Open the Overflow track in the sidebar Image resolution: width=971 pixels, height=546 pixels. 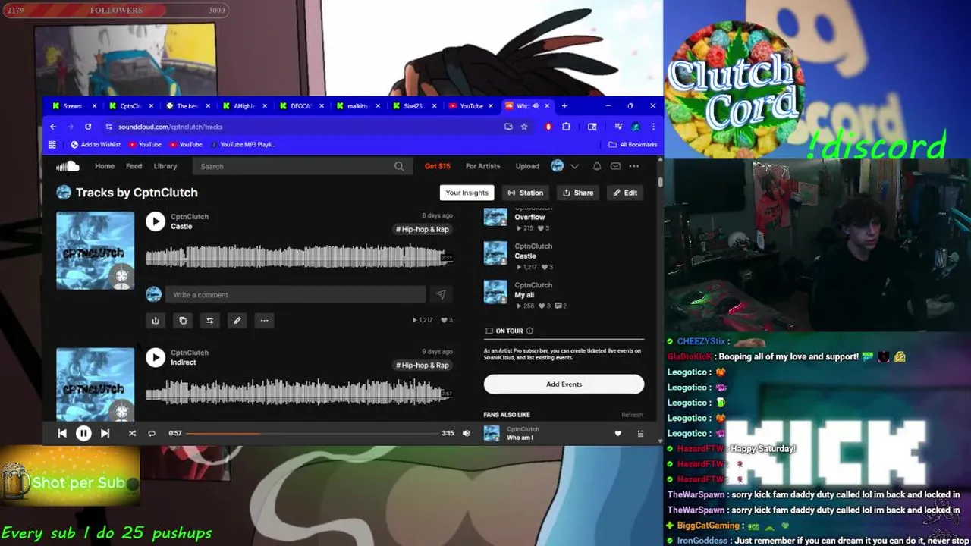529,217
